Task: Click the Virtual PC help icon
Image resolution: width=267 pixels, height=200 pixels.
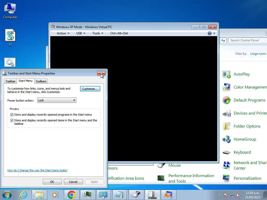Action: [x=209, y=33]
